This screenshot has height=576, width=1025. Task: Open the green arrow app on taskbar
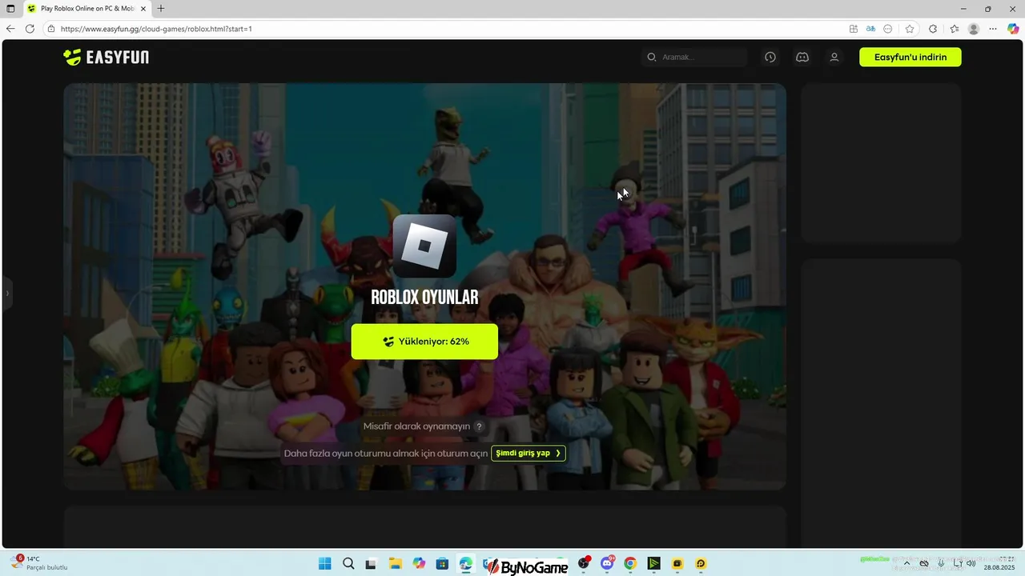(x=653, y=563)
